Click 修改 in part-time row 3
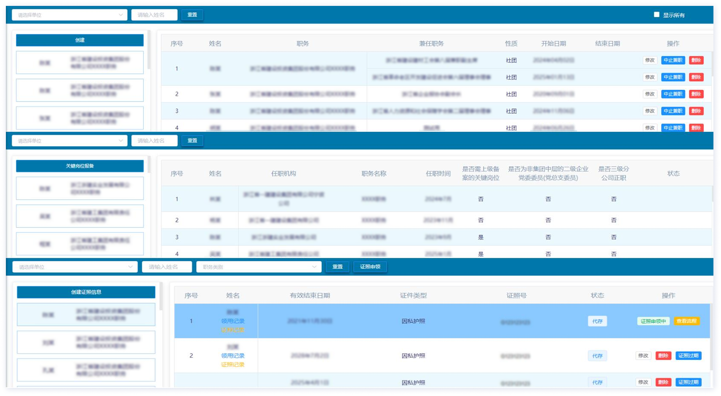This screenshot has width=721, height=396. [x=649, y=111]
